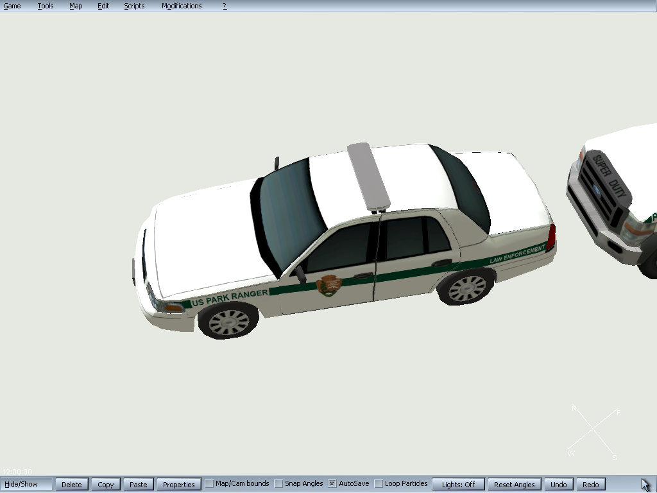Viewport: 657px width, 493px height.
Task: Click the Reset Angles button
Action: (x=515, y=484)
